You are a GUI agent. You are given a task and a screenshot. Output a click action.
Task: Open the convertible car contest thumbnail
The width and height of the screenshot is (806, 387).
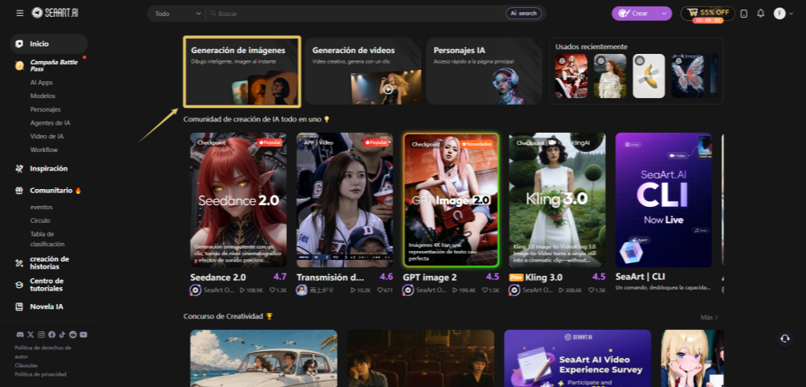coord(264,358)
